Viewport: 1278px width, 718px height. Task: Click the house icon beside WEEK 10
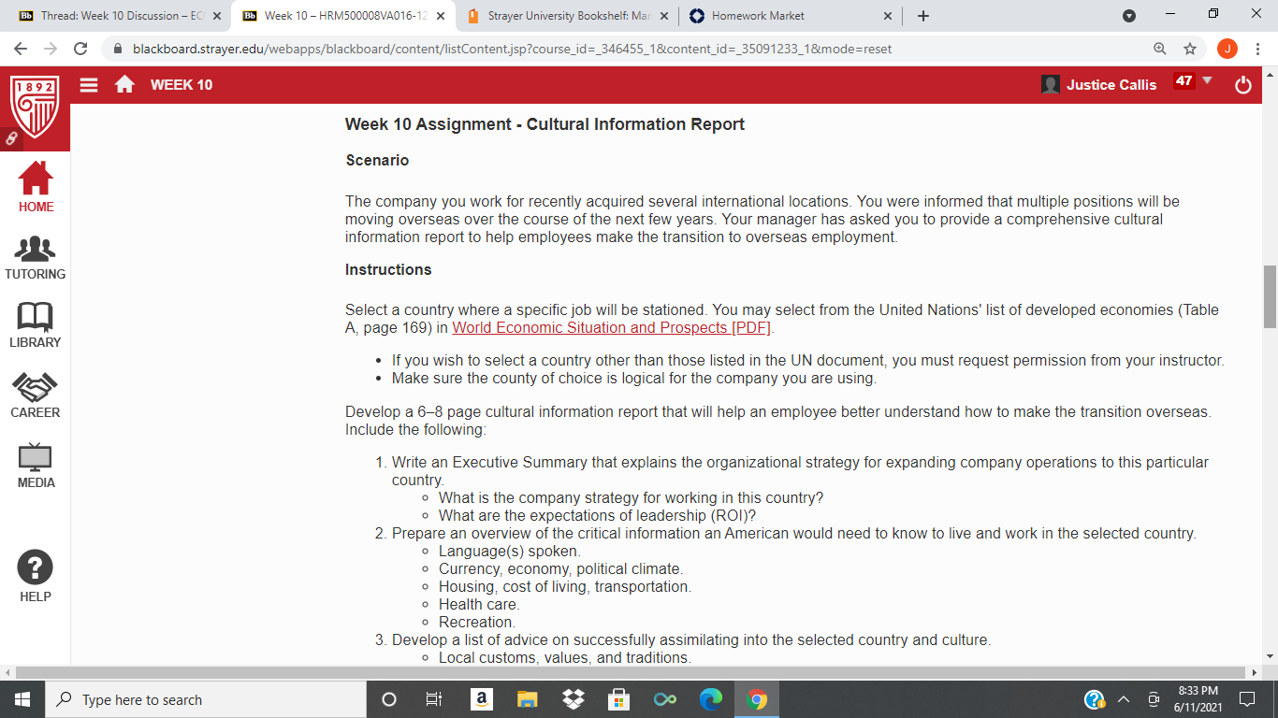click(124, 84)
